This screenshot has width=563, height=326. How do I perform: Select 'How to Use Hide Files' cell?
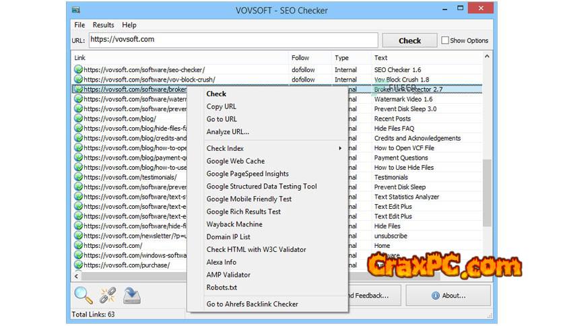pos(403,167)
